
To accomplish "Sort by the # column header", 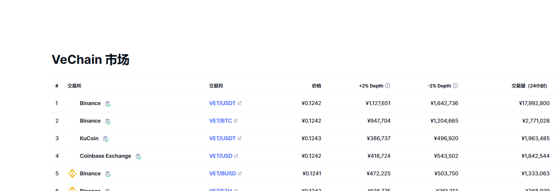I will point(57,86).
